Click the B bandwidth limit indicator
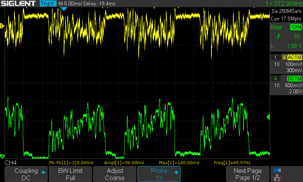The width and height of the screenshot is (303, 182). (x=284, y=57)
